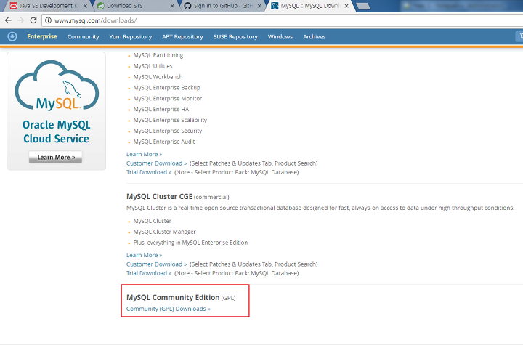Open the SUSE Repository nav item
This screenshot has height=345, width=523.
click(235, 37)
